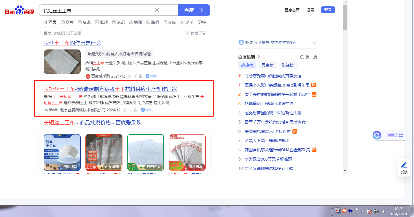Open 充分感受塔中两国间的真挚友谊
414x217 pixels.
pos(273,76)
